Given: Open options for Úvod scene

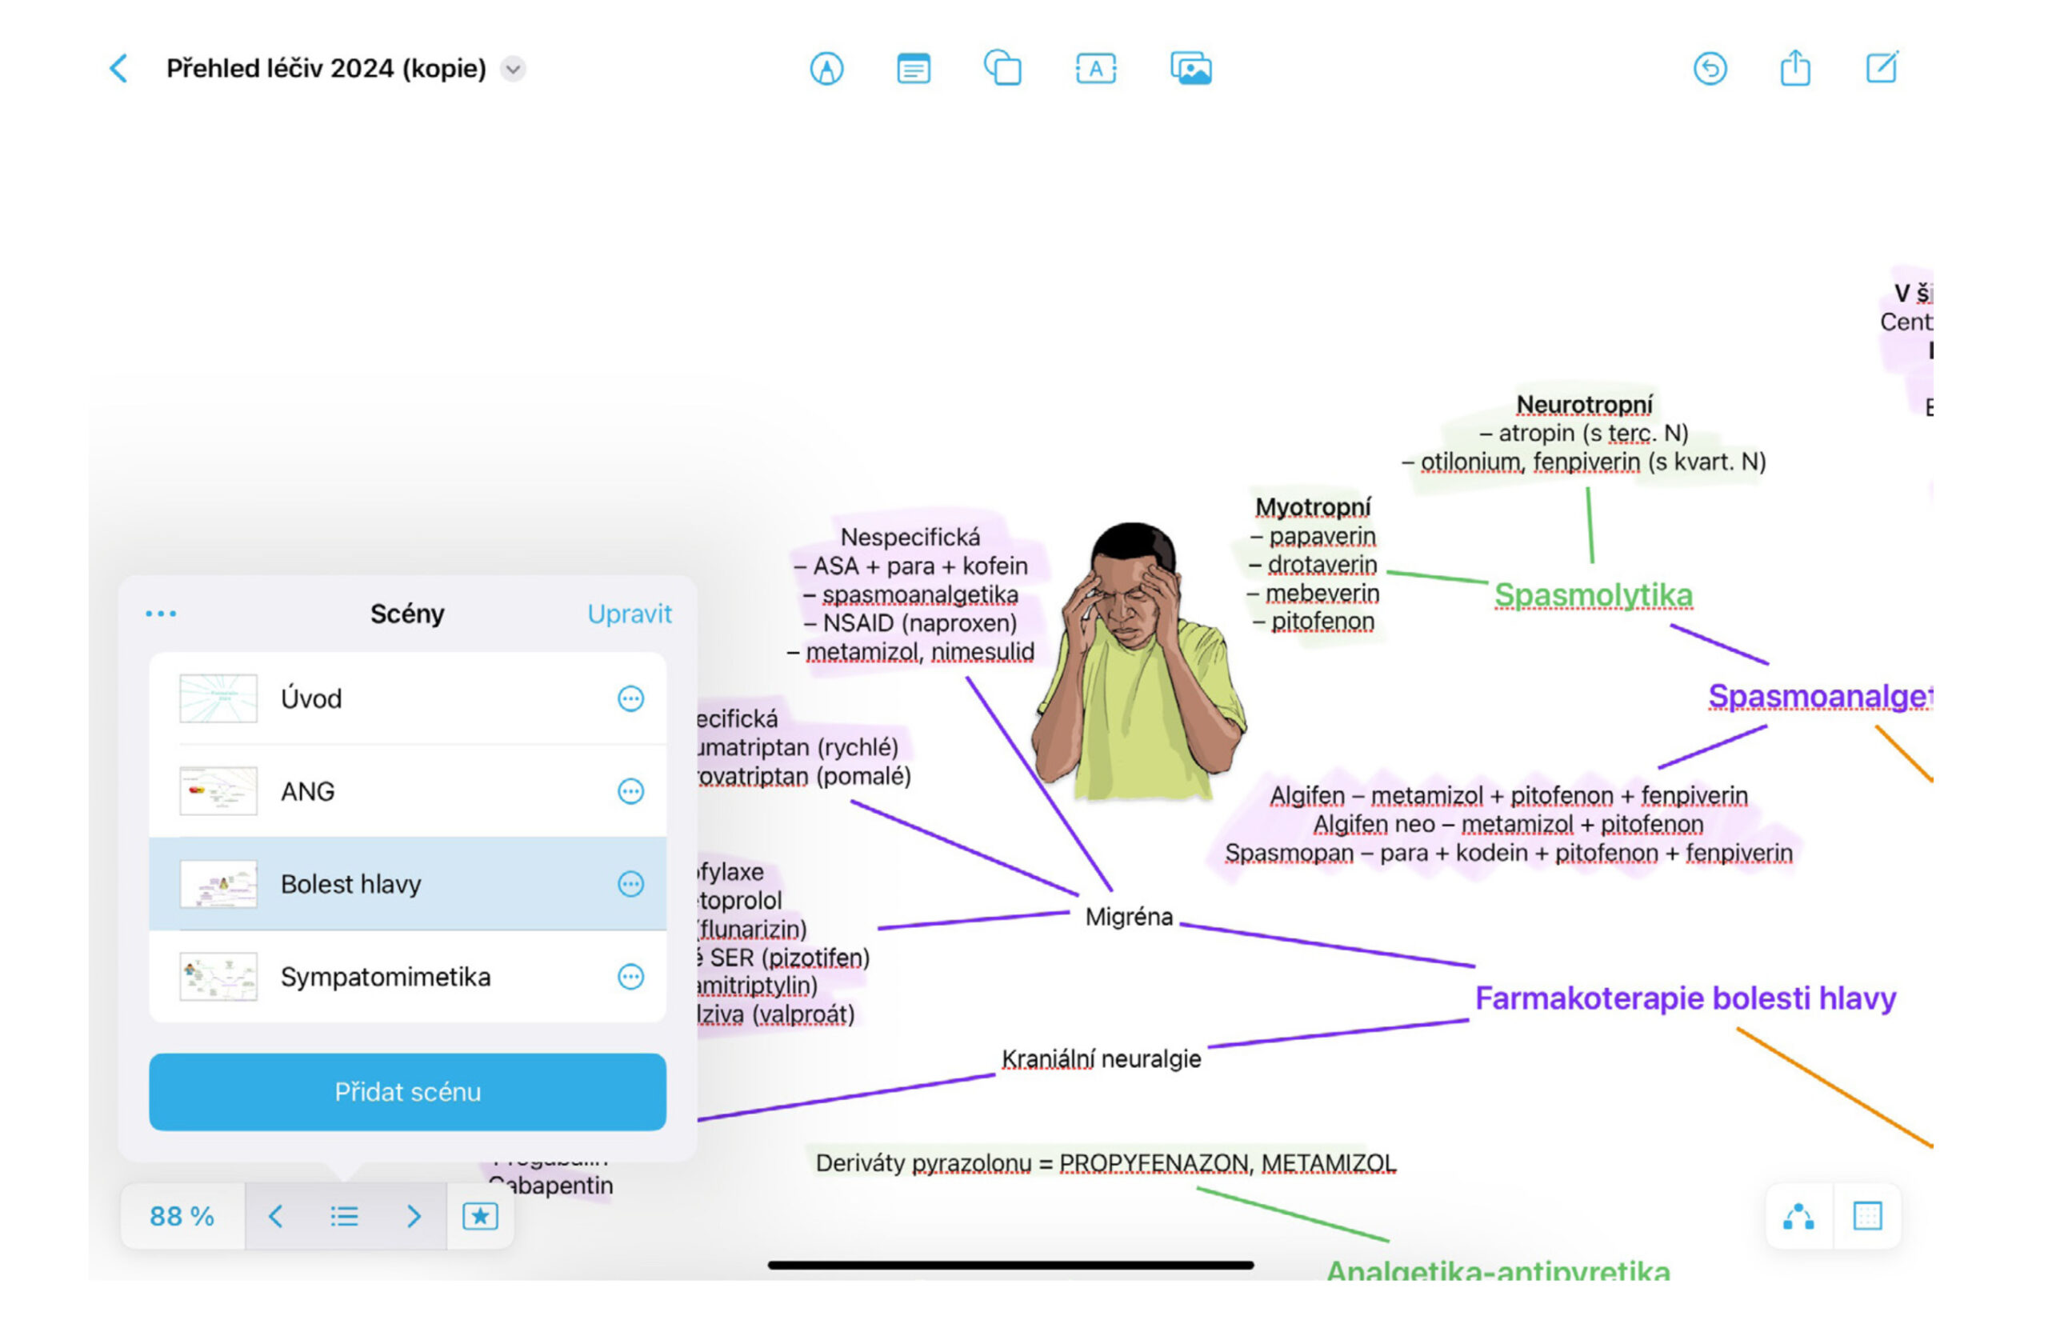Looking at the screenshot, I should pos(630,698).
